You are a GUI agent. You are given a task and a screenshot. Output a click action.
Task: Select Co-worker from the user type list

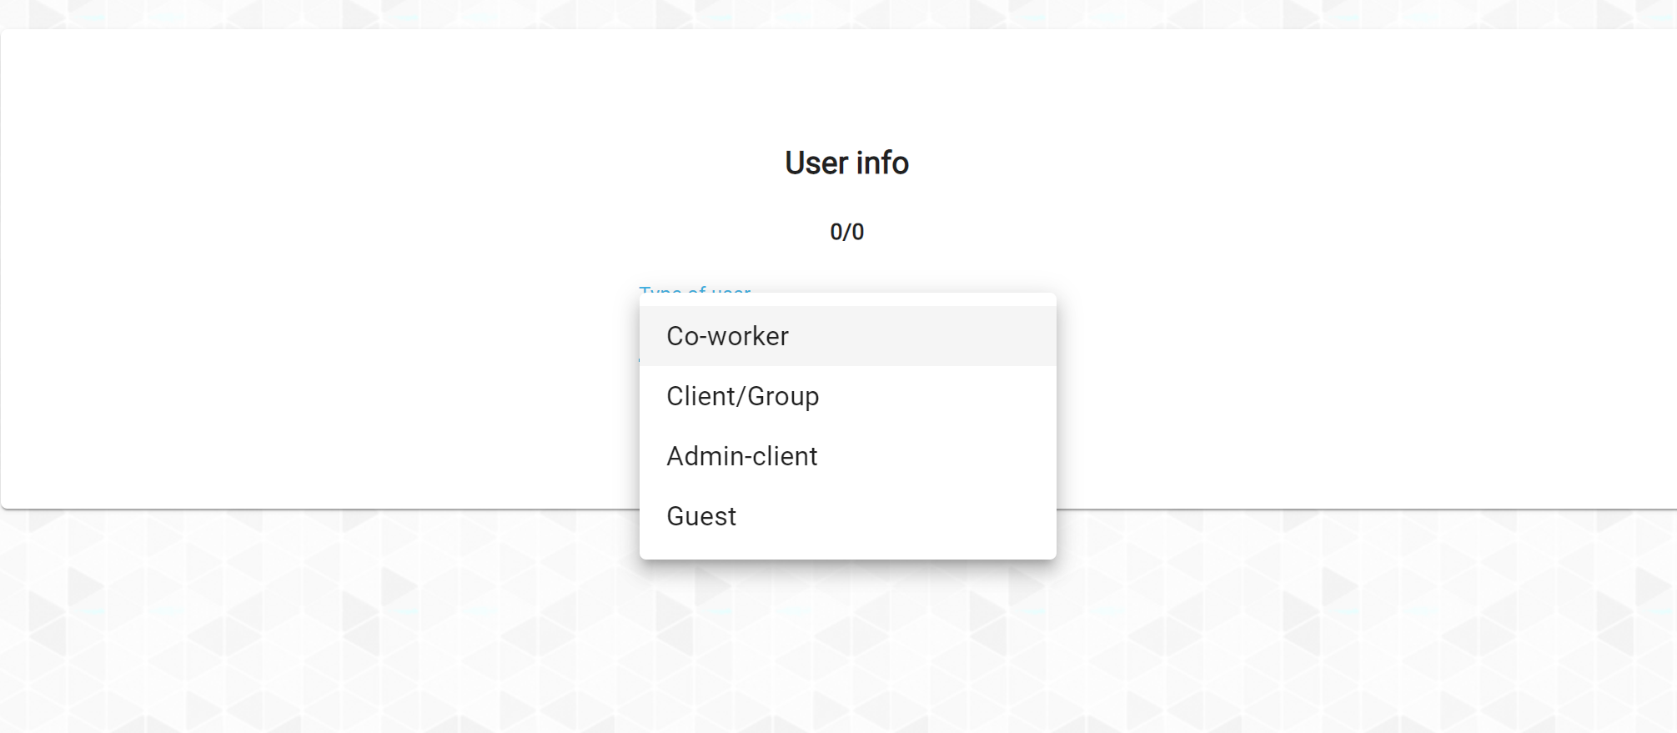point(727,336)
